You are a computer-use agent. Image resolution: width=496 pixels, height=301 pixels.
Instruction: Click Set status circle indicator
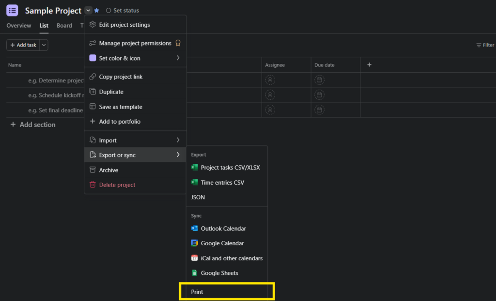[x=108, y=11]
